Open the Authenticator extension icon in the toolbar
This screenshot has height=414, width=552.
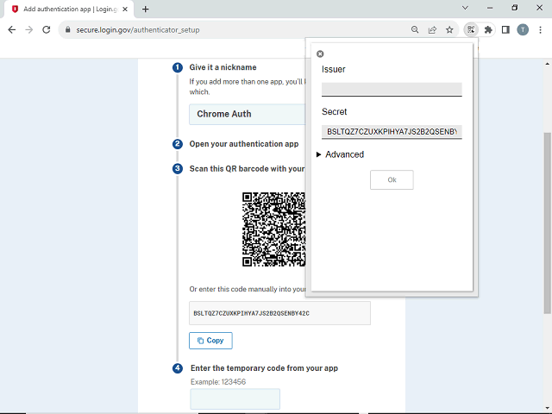pos(471,30)
